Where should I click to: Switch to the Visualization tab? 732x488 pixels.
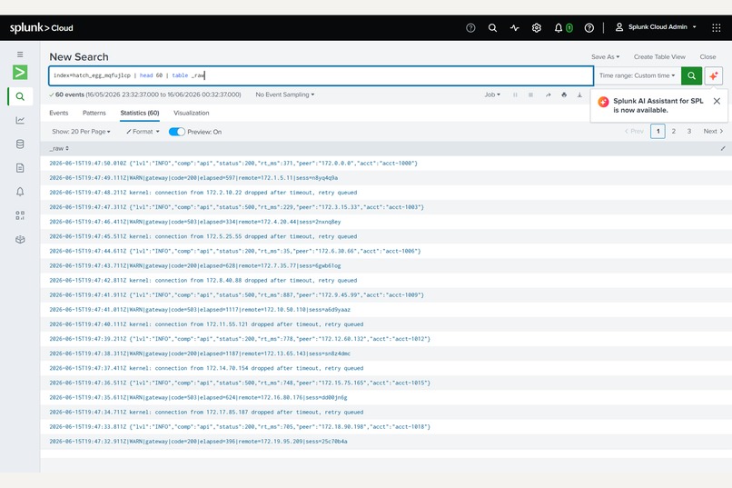click(192, 113)
